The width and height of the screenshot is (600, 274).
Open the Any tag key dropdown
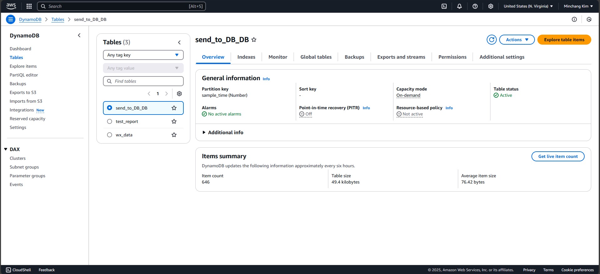click(143, 55)
